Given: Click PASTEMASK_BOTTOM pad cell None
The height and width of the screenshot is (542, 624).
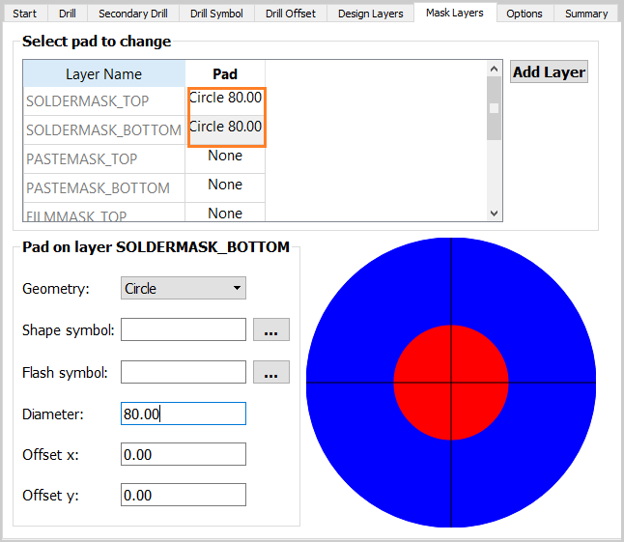Looking at the screenshot, I should pyautogui.click(x=225, y=185).
